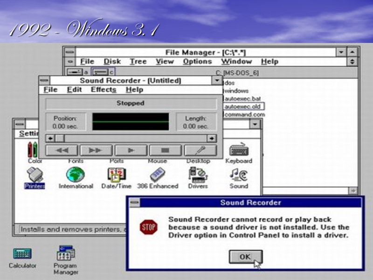373x280 pixels.
Task: Click the Sound Recorder position slider thumb
Action: click(x=60, y=138)
